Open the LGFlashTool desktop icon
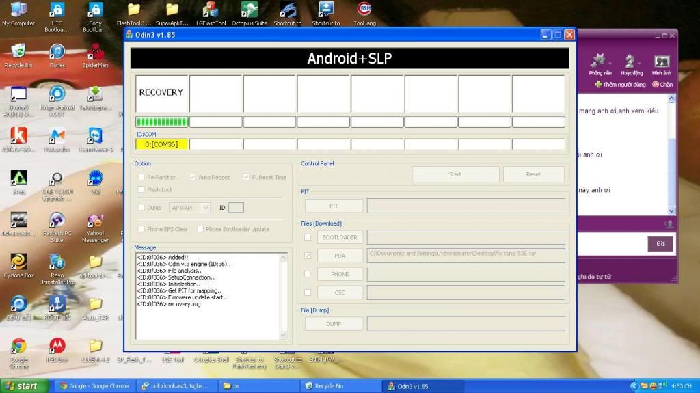This screenshot has width=700, height=393. 211,14
